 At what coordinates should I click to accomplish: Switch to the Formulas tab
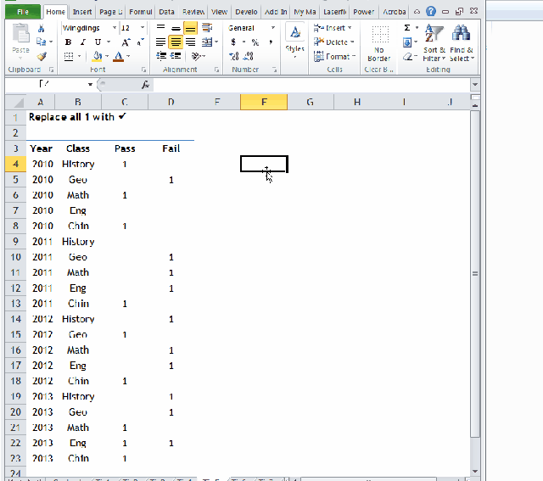point(141,12)
